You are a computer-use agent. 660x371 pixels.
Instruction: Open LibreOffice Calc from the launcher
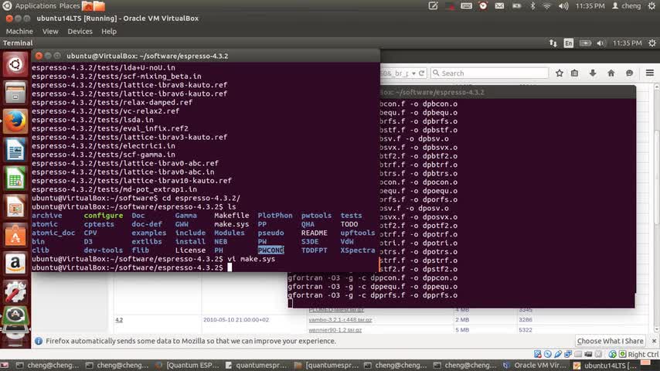[x=15, y=179]
